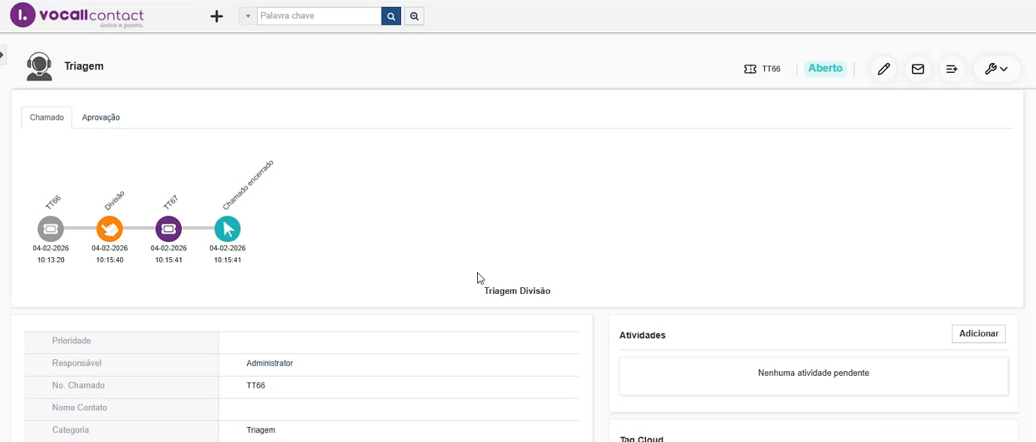Select the Chamado tab
Screen dimensions: 1036x442
[47, 117]
